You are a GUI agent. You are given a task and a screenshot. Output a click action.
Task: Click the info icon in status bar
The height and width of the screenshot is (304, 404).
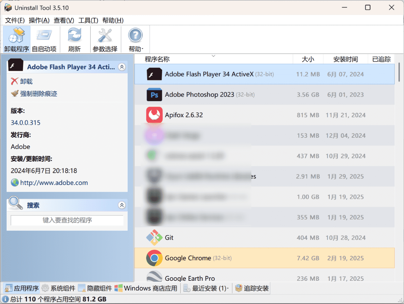point(5,299)
